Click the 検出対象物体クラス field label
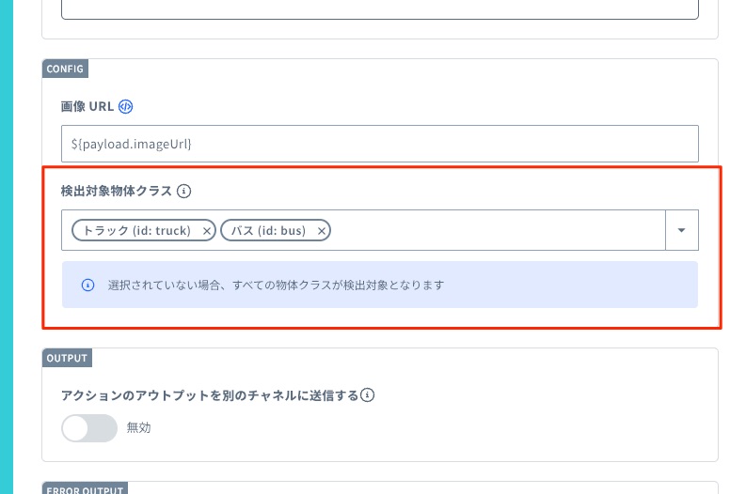This screenshot has height=494, width=746. pos(117,191)
